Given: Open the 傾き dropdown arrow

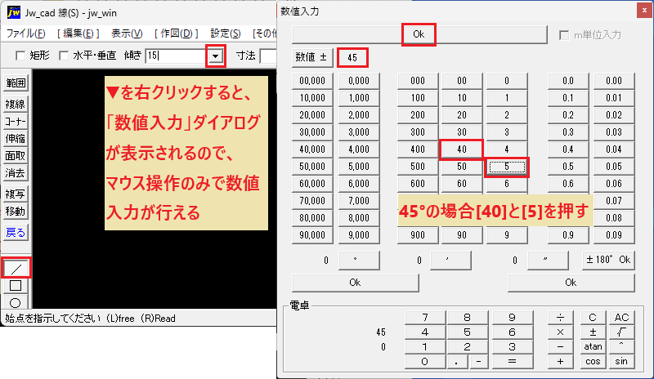Looking at the screenshot, I should (x=216, y=56).
